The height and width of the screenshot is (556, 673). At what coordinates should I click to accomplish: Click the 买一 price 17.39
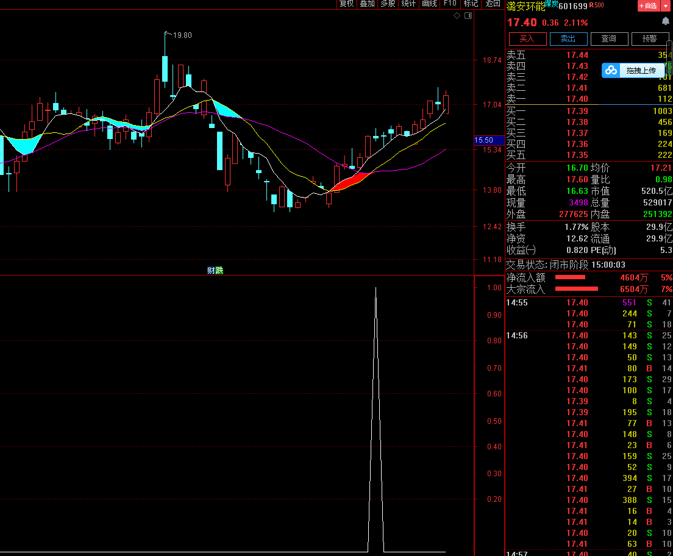tap(577, 111)
